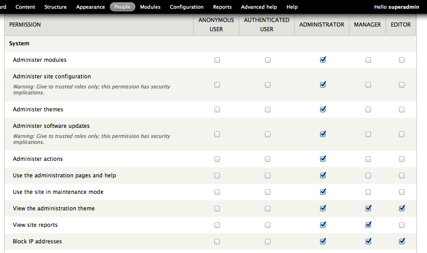Check View administration theme for Authenticated user

268,209
